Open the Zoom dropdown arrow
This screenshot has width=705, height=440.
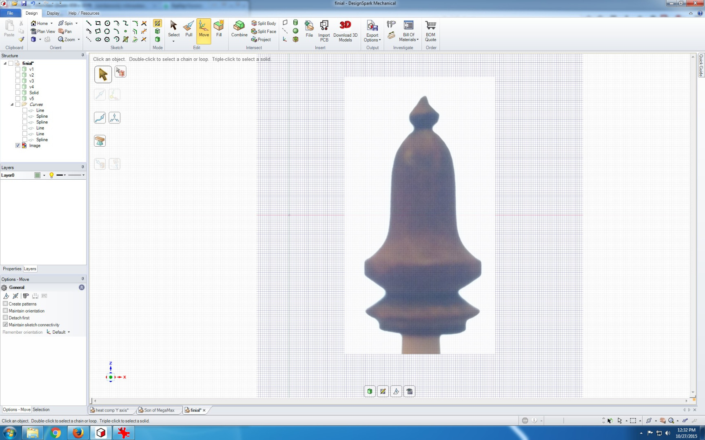(x=78, y=40)
